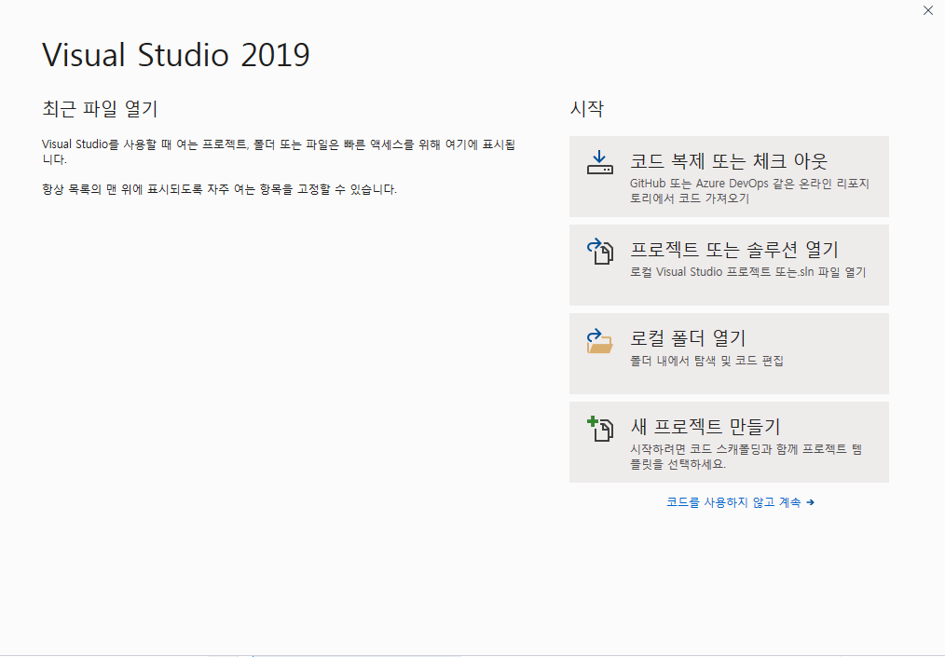Click the description mentioning GitHub 또는 Azure DevOps

(x=749, y=191)
